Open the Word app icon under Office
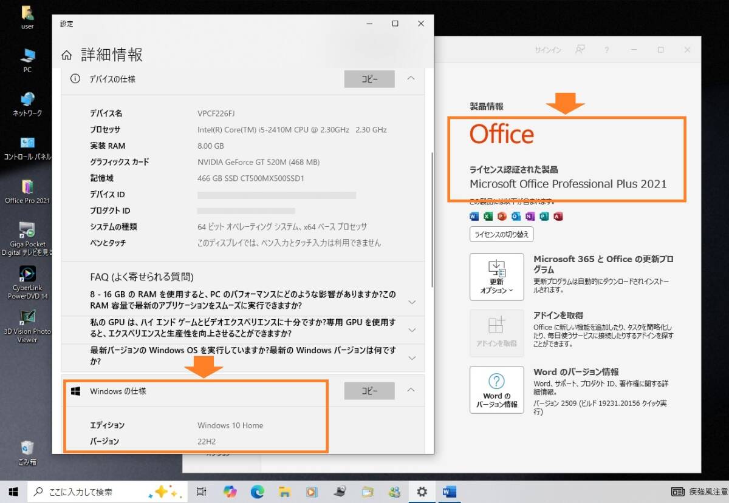 [x=474, y=216]
